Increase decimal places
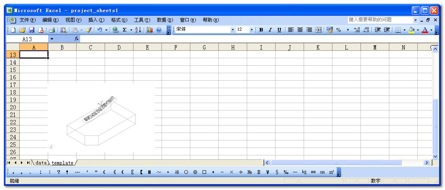This screenshot has height=190, width=445. (357, 30)
